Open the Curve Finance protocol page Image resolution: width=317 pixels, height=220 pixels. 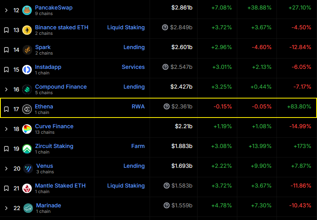(x=54, y=126)
